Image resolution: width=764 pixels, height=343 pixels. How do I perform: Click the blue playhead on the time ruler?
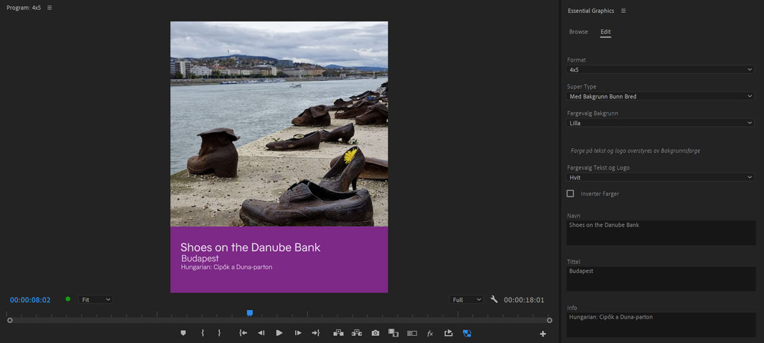coord(250,313)
